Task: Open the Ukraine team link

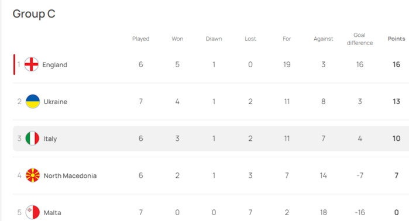Action: (56, 102)
